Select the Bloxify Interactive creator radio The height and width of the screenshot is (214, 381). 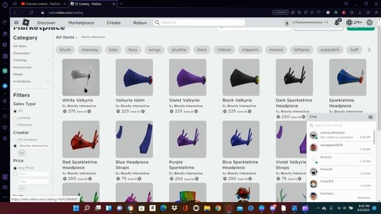tap(15, 146)
